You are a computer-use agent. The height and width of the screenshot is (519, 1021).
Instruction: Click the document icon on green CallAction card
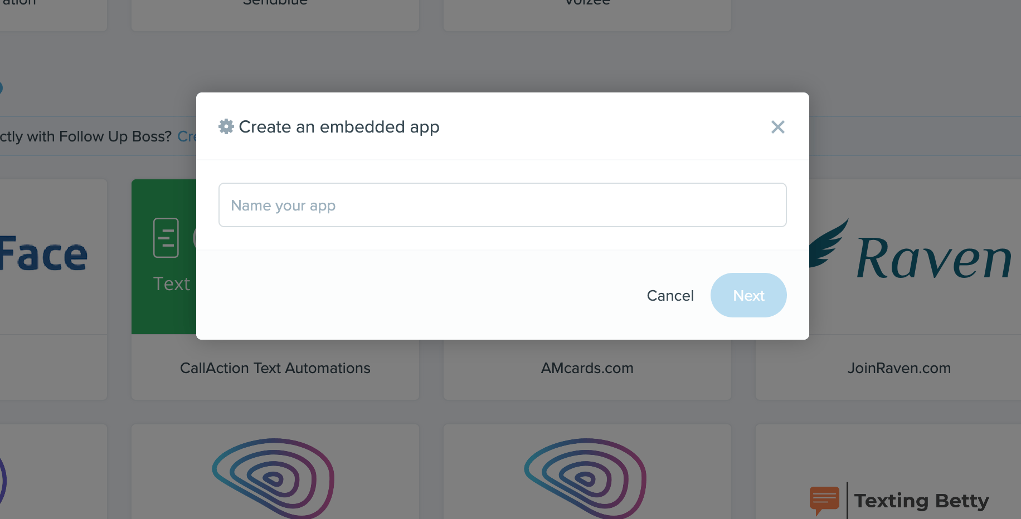166,238
